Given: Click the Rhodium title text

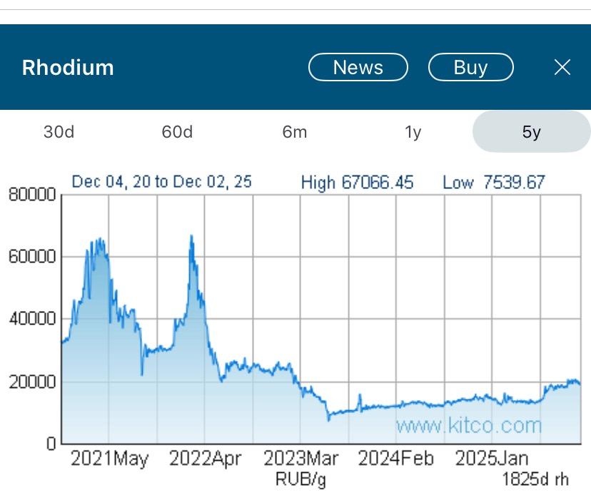Looking at the screenshot, I should point(68,68).
